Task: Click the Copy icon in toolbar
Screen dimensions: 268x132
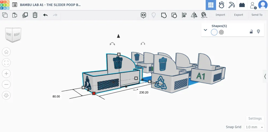Action: click(x=5, y=15)
